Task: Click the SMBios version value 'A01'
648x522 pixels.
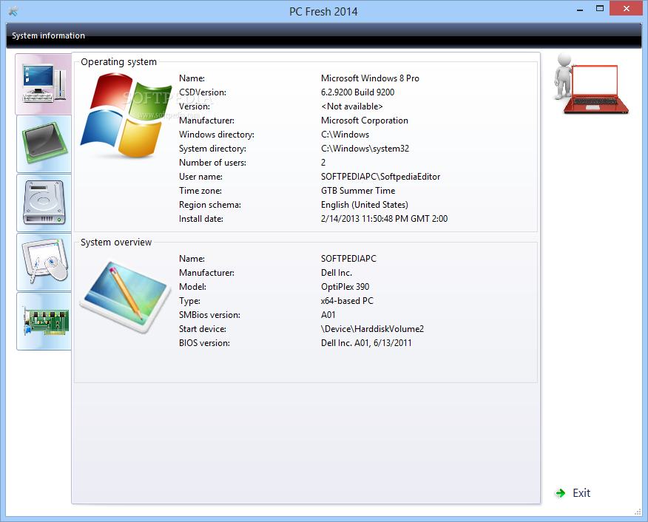Action: pyautogui.click(x=328, y=315)
